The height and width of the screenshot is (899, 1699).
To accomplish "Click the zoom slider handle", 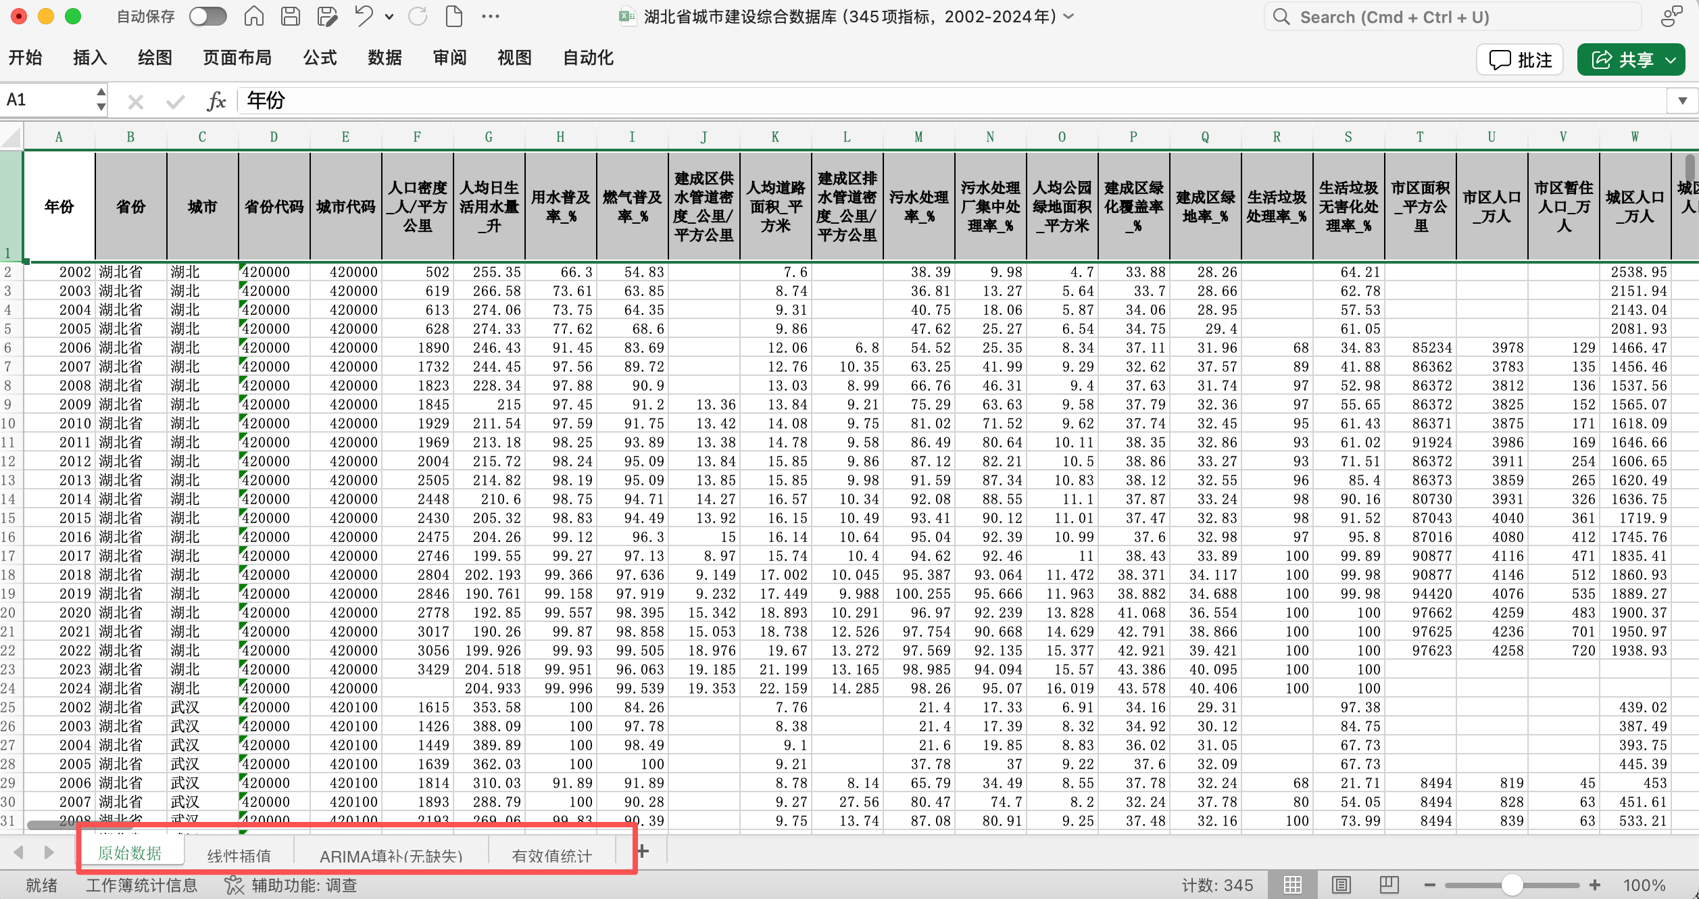I will [1512, 885].
